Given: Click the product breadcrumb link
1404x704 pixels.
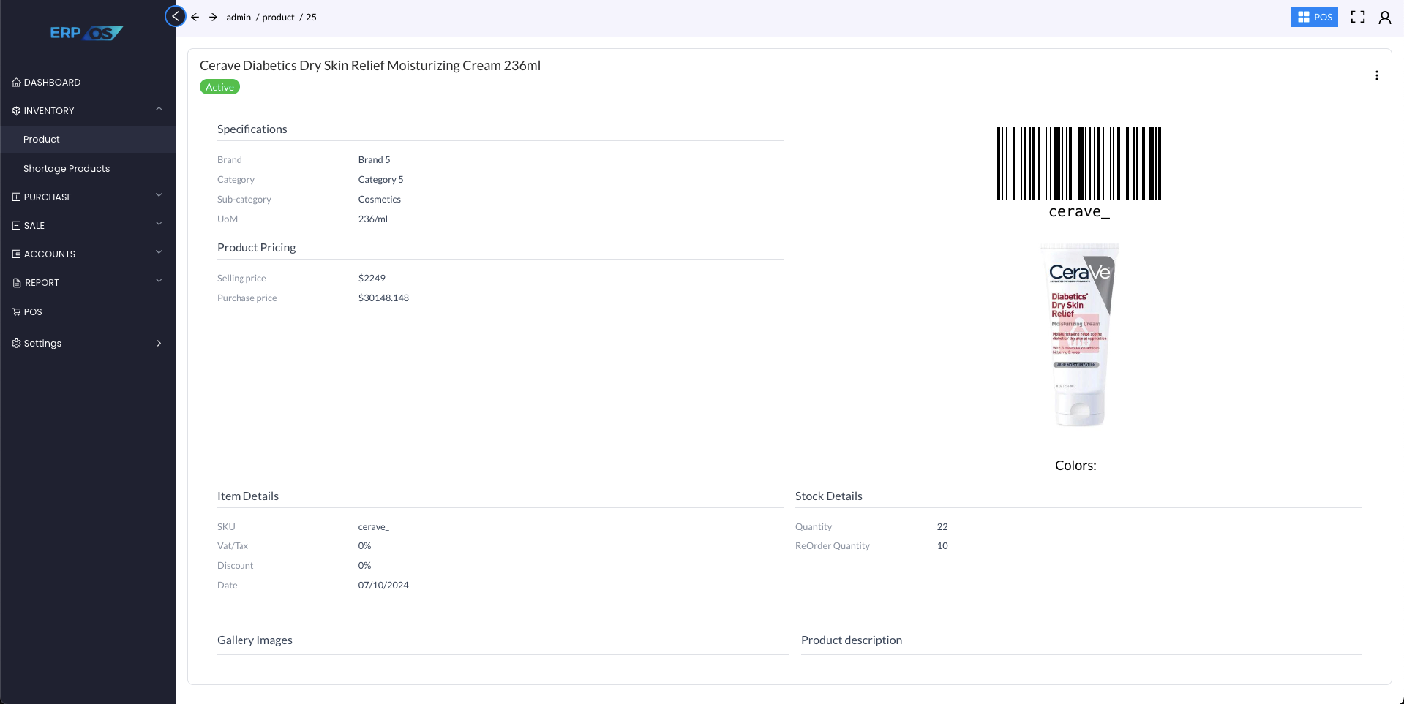Looking at the screenshot, I should point(278,17).
